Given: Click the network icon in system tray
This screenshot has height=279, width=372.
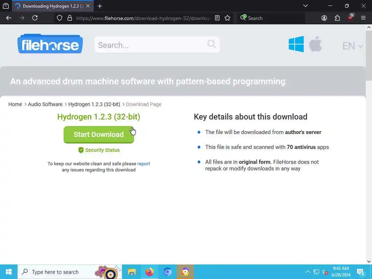Looking at the screenshot, I should 316,272.
